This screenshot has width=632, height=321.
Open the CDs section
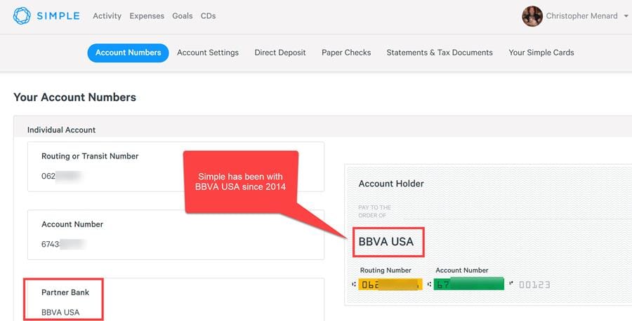click(x=208, y=16)
